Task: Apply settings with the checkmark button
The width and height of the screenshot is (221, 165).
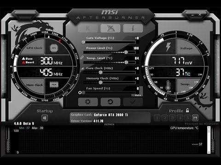Action: (x=133, y=102)
